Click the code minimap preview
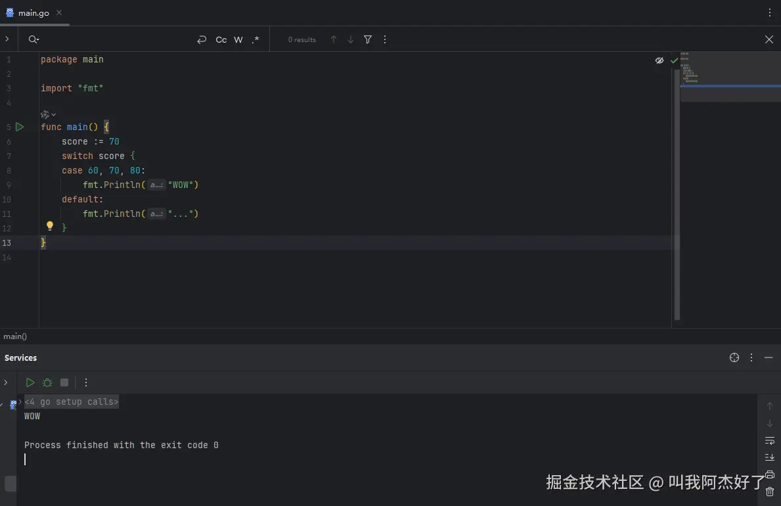Image resolution: width=781 pixels, height=506 pixels. (x=730, y=77)
